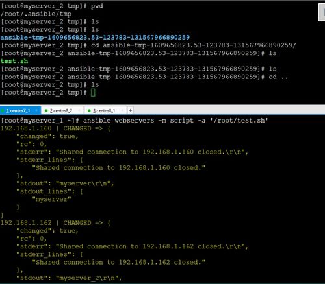Click the terminal cursor in upper pane
Viewport: 325px width, 284px height.
pos(93,93)
